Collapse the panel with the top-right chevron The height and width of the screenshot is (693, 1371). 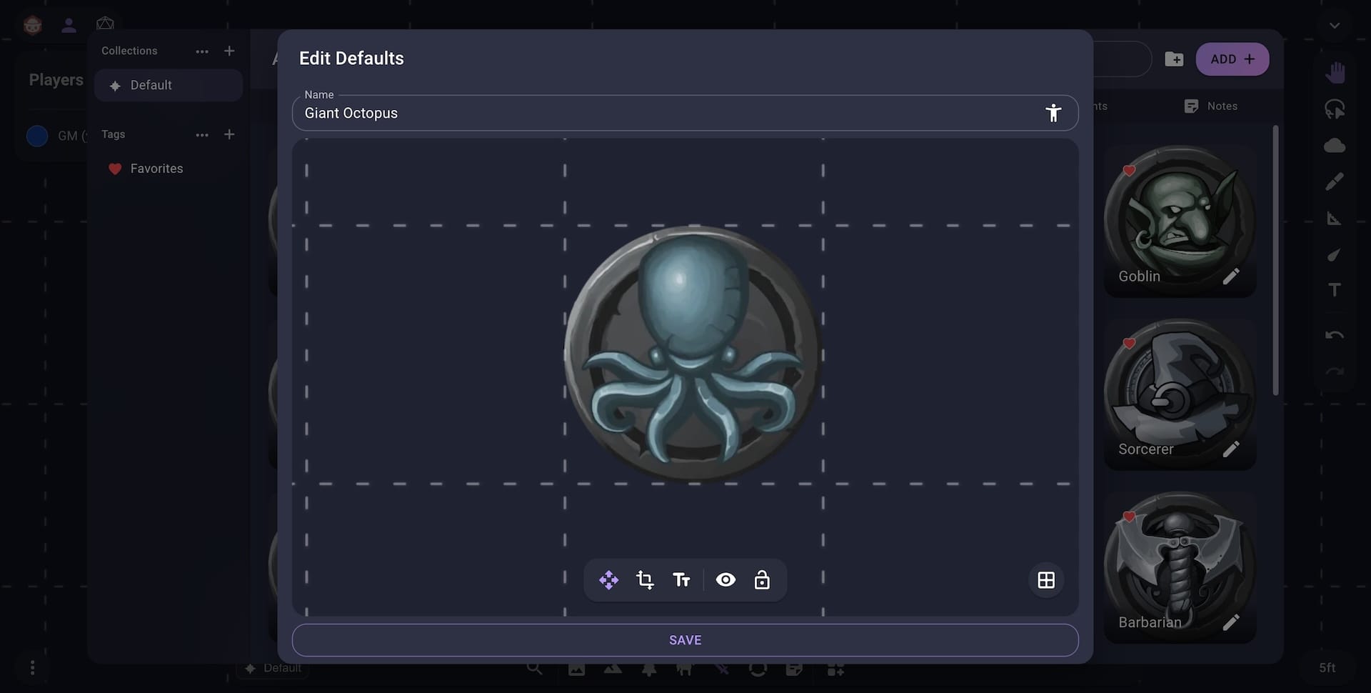tap(1335, 24)
